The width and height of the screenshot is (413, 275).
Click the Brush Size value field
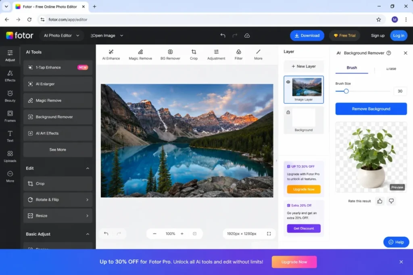(400, 91)
